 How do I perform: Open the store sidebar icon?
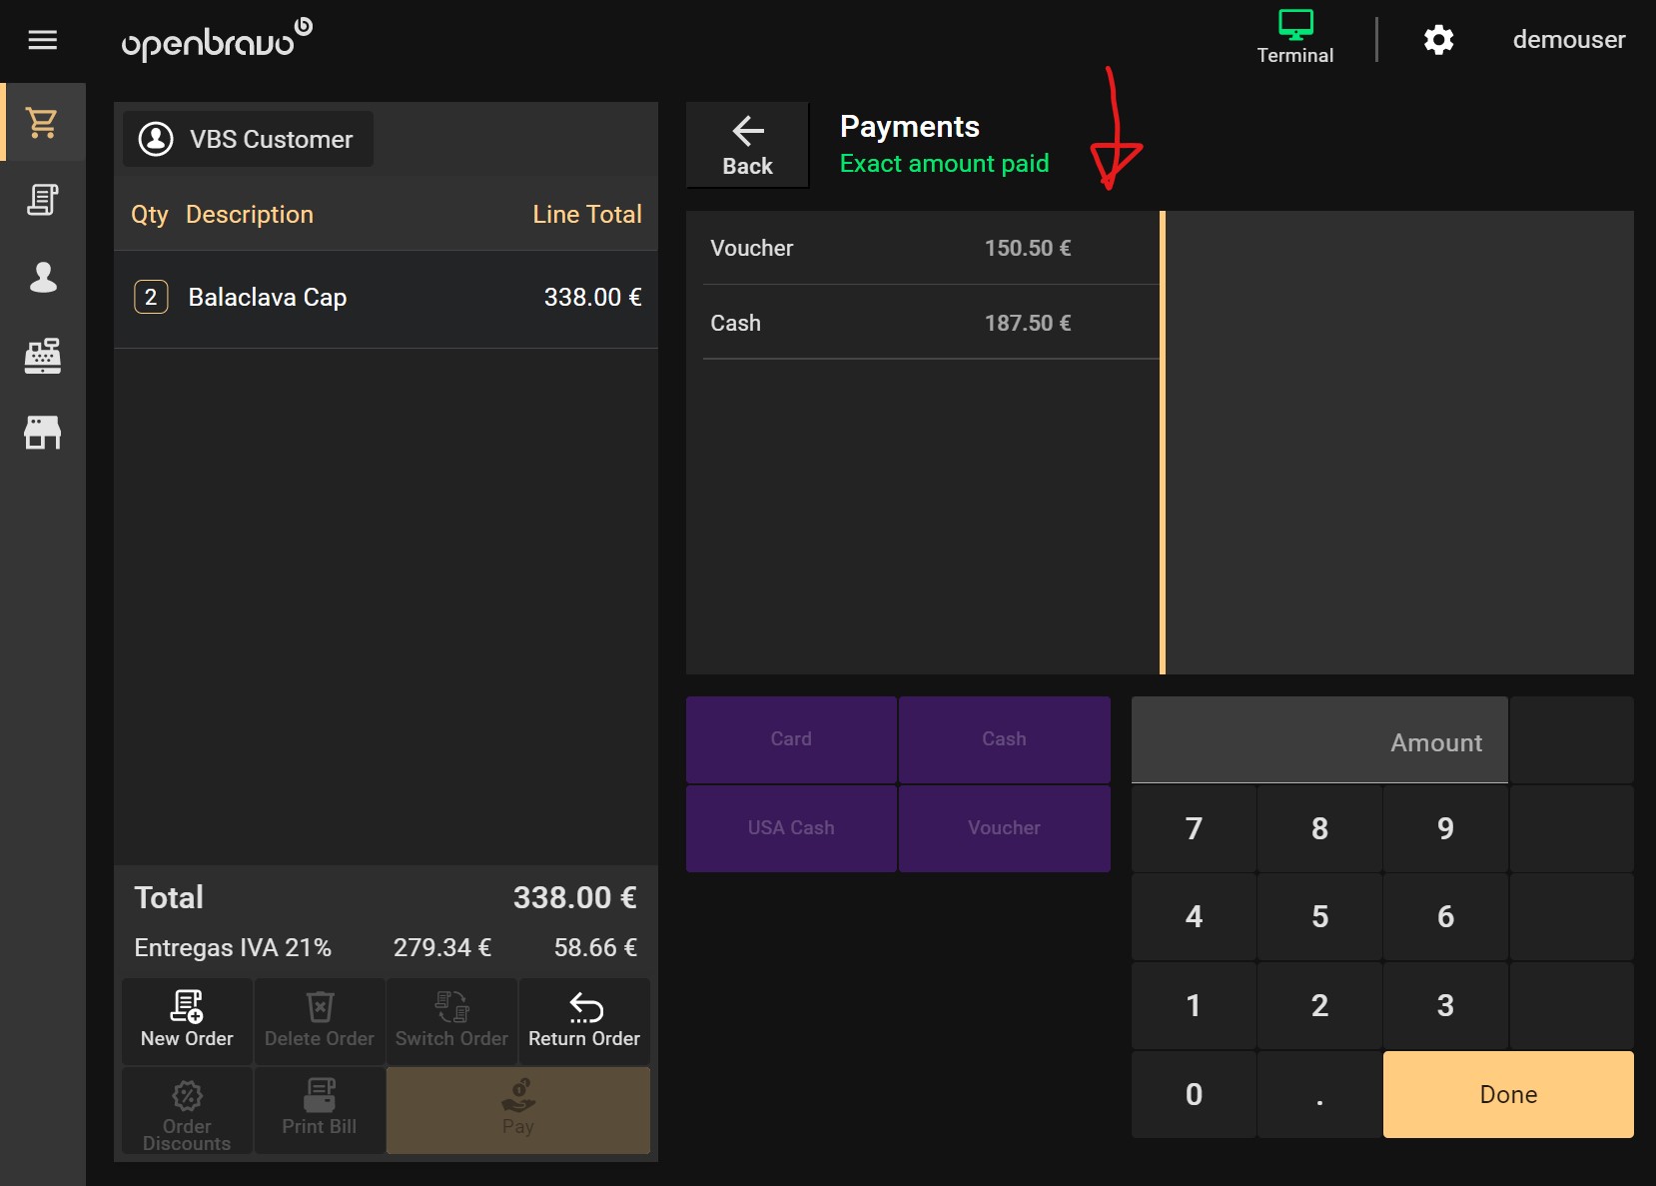click(42, 432)
